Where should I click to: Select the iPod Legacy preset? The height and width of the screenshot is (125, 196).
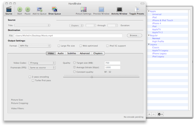(x=158, y=56)
